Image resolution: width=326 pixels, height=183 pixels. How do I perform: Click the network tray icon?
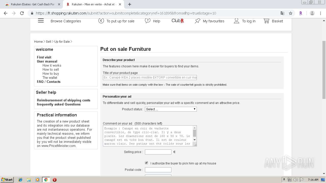point(290,180)
